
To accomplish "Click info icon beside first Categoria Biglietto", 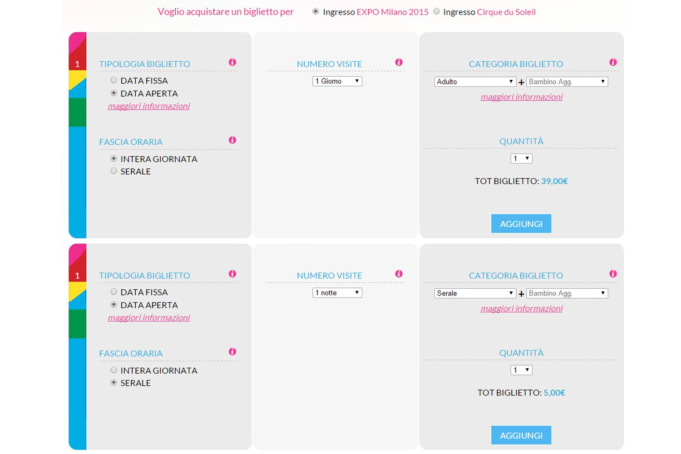I will (x=613, y=62).
